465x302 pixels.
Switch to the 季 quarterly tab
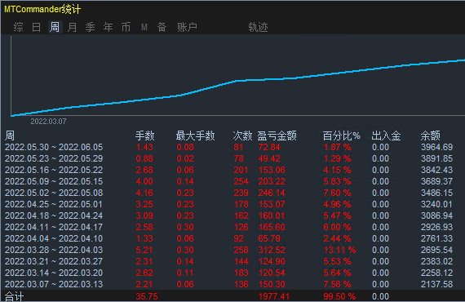point(91,27)
